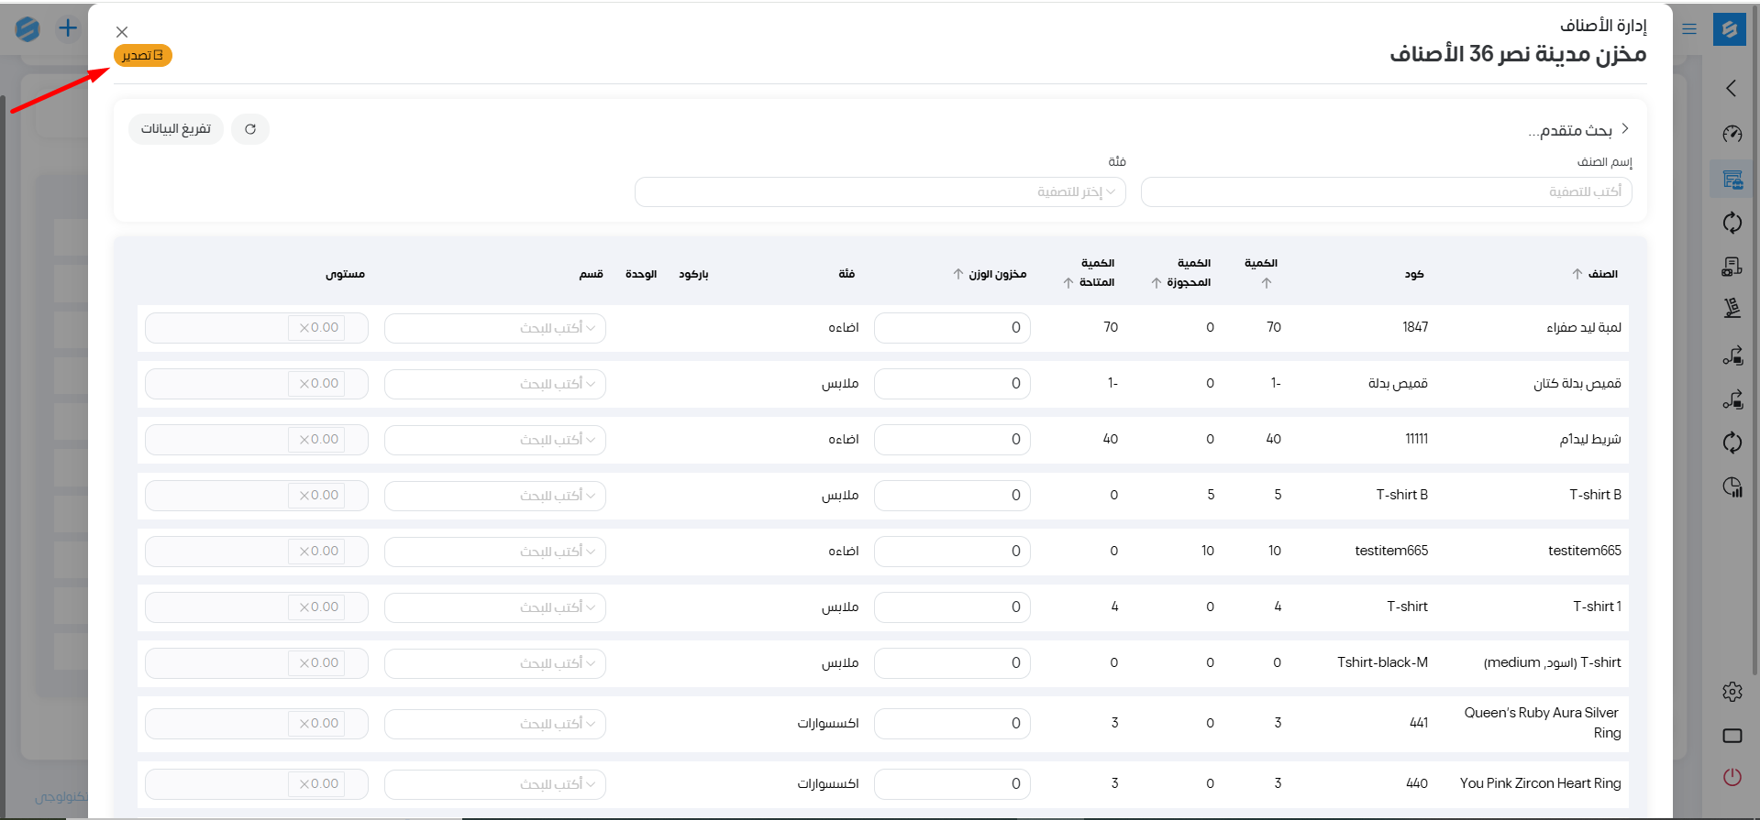Open قسم dropdown in the testitem665 row
The image size is (1760, 820).
coord(495,552)
